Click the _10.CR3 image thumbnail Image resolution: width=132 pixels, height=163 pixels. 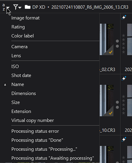[107, 100]
